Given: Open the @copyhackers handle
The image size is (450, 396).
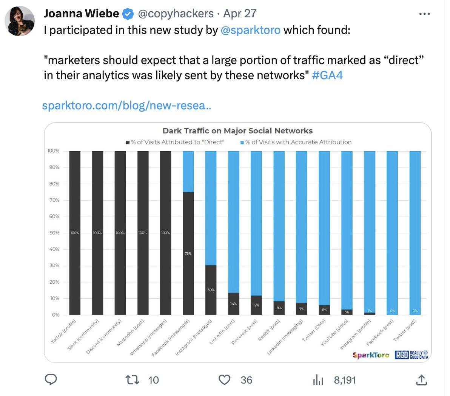Looking at the screenshot, I should (x=176, y=14).
